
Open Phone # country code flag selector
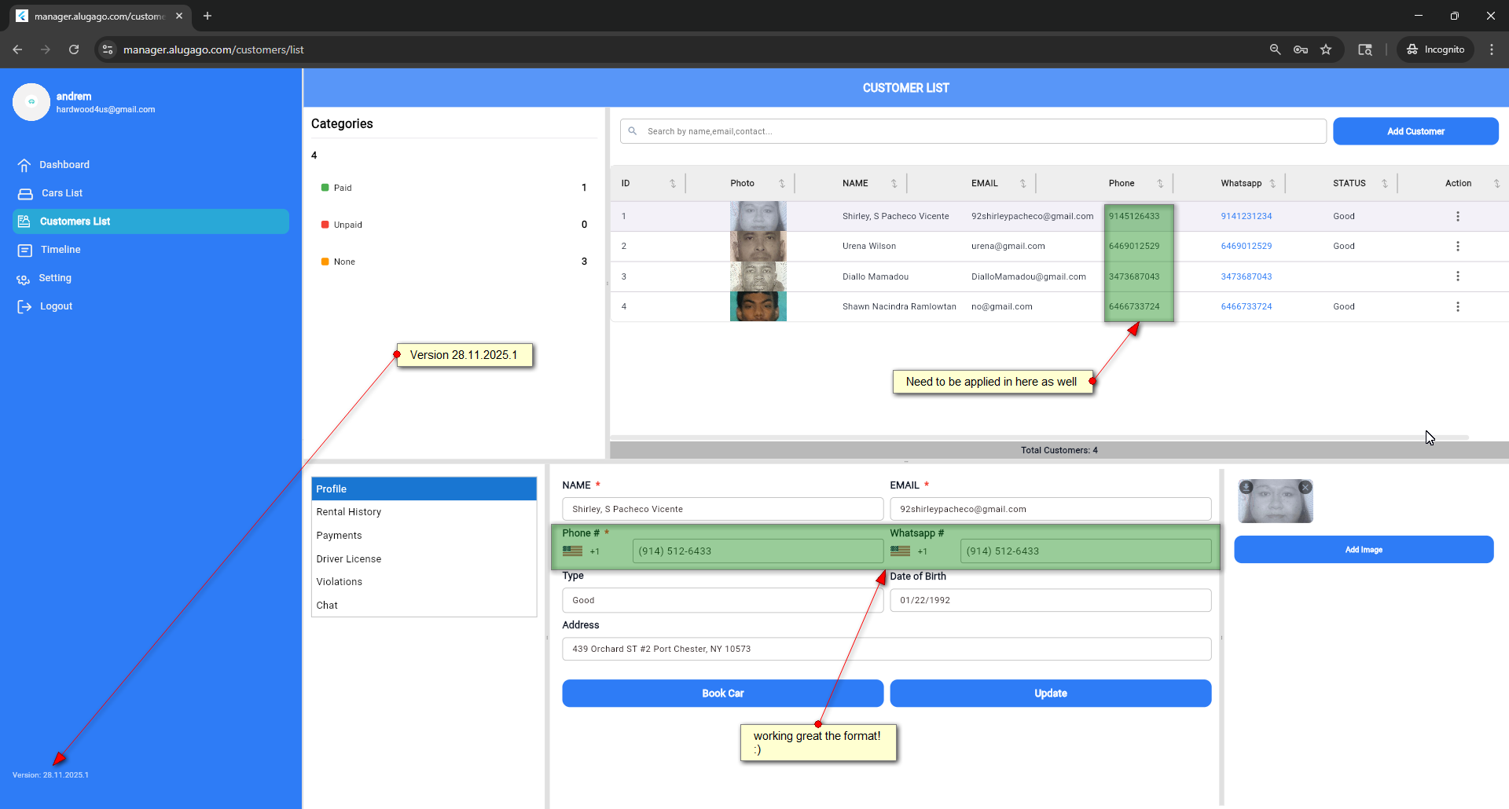click(573, 551)
